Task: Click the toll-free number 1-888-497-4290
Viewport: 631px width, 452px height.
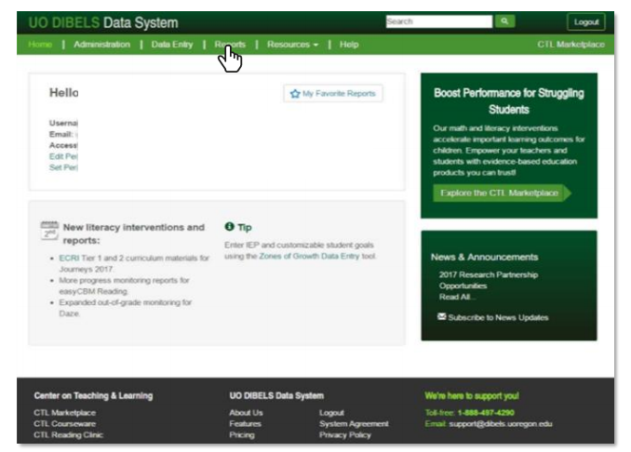Action: point(486,413)
